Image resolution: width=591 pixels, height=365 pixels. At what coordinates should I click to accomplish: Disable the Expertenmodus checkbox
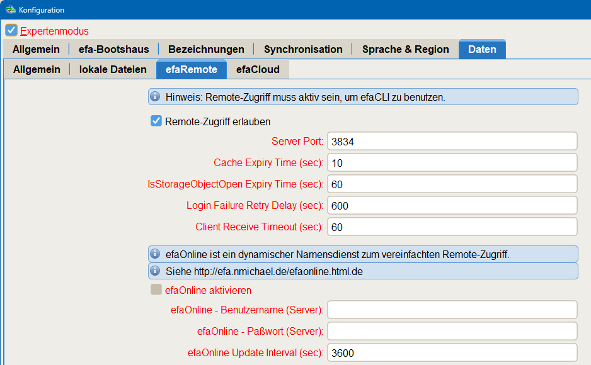point(11,30)
